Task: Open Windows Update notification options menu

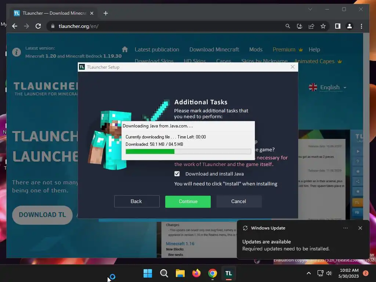Action: click(345, 228)
